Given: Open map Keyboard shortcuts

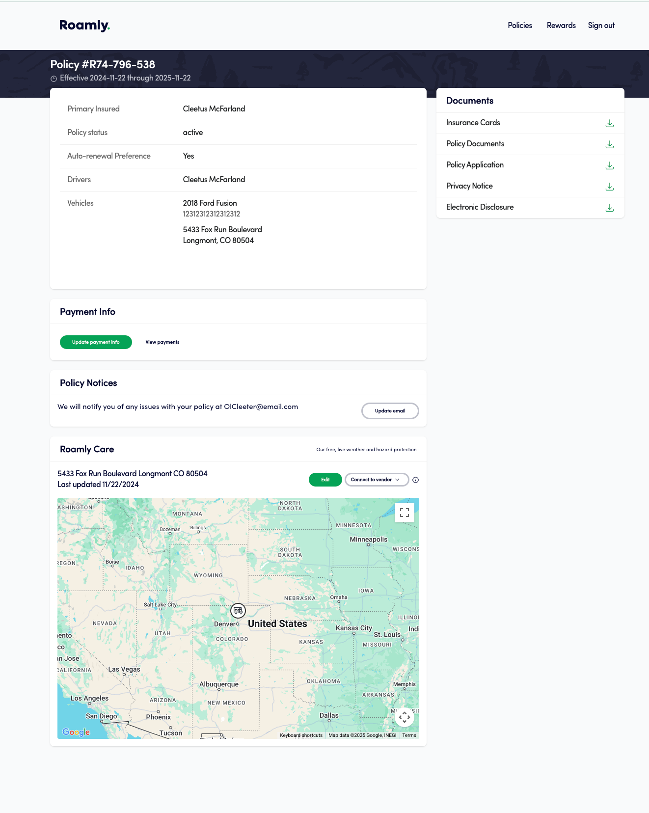Looking at the screenshot, I should click(301, 735).
